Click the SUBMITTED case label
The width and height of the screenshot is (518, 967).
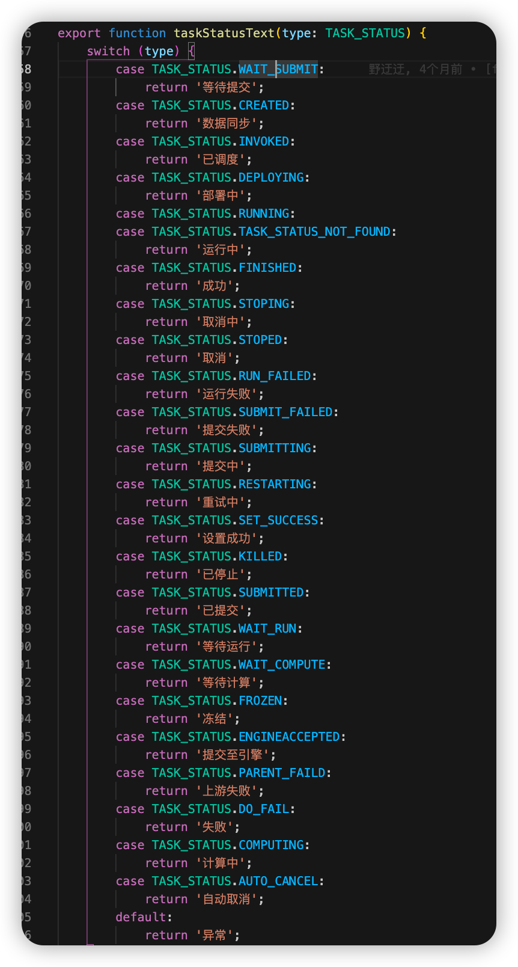point(271,592)
